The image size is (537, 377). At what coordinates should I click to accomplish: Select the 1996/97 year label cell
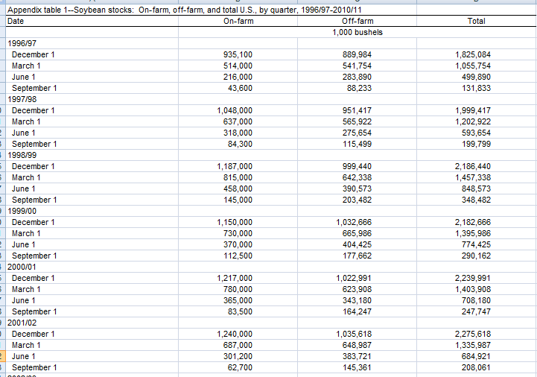point(22,43)
